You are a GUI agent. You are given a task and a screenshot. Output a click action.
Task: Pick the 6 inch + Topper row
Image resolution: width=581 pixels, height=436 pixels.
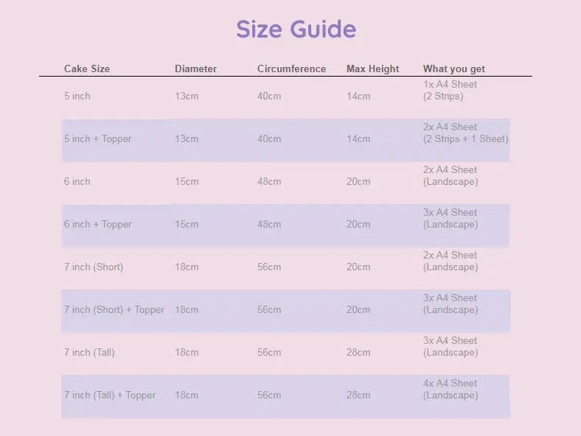97,225
